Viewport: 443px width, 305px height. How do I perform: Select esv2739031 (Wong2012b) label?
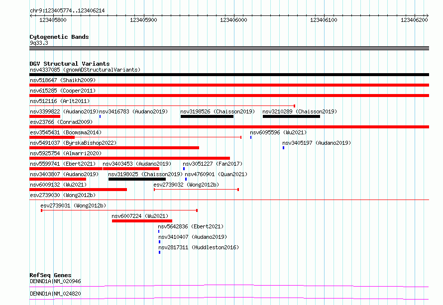click(x=73, y=205)
